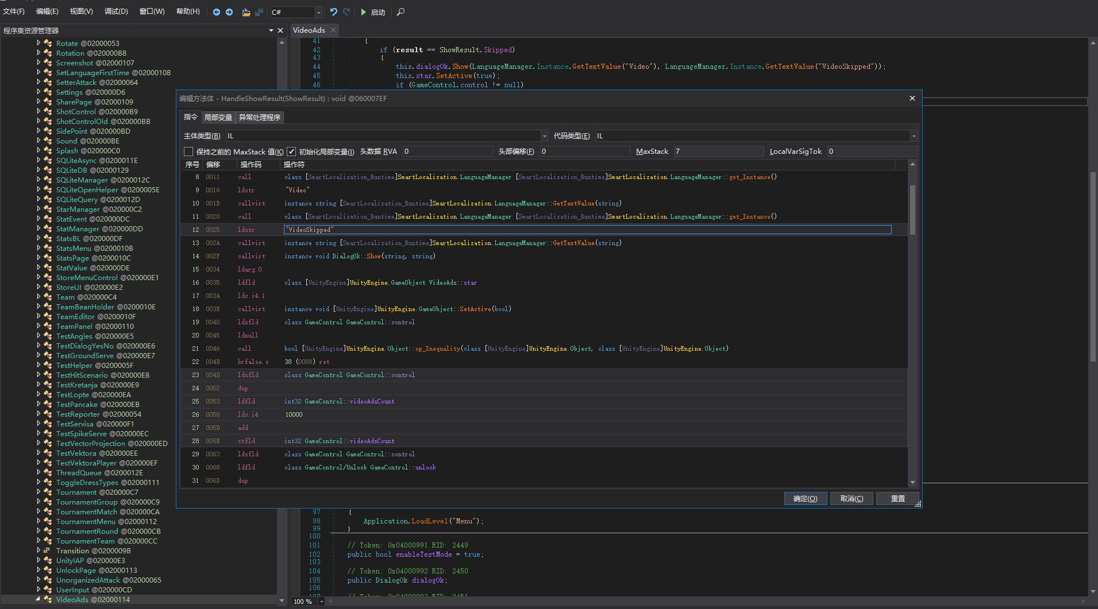Open the C# language dropdown
The height and width of the screenshot is (609, 1098).
[x=319, y=12]
